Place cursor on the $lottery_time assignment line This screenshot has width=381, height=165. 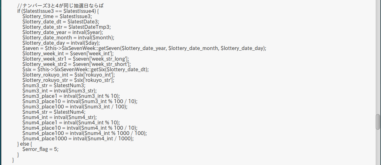point(57,16)
